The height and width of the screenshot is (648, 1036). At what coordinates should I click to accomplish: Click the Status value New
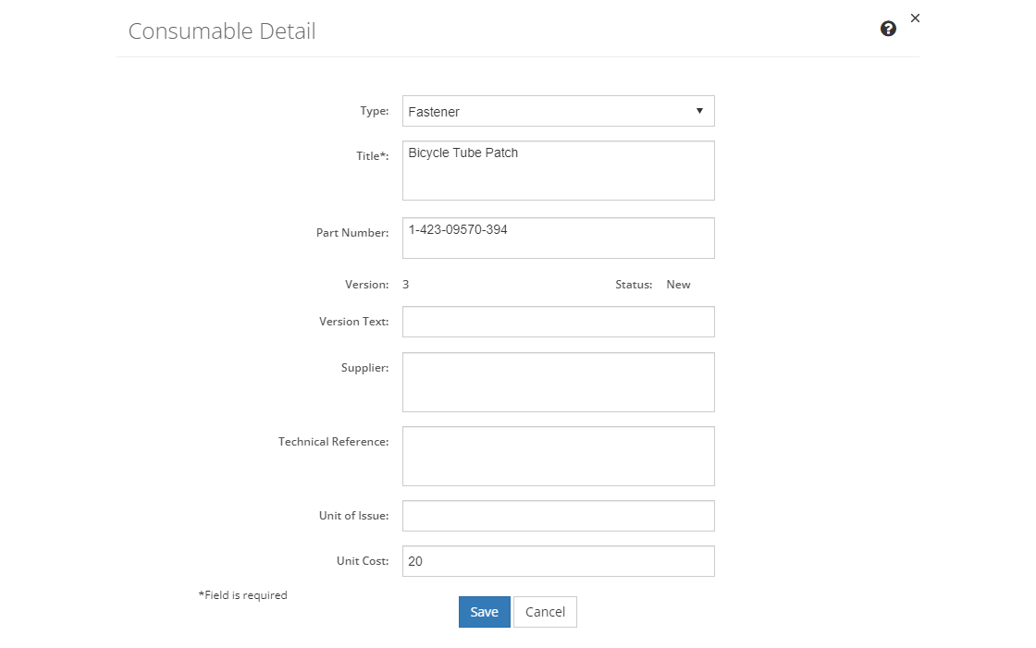678,285
